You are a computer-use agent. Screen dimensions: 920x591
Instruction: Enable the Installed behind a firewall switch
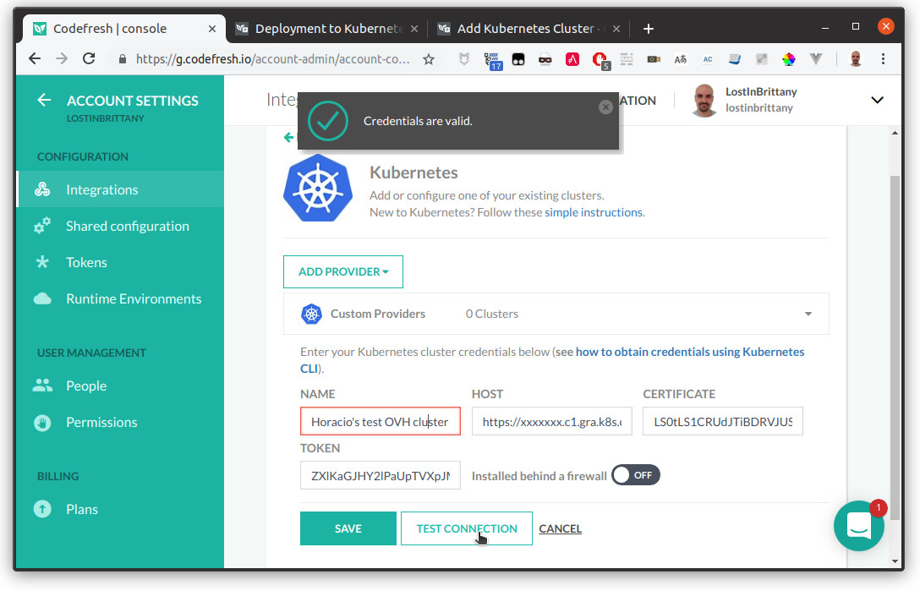click(635, 475)
